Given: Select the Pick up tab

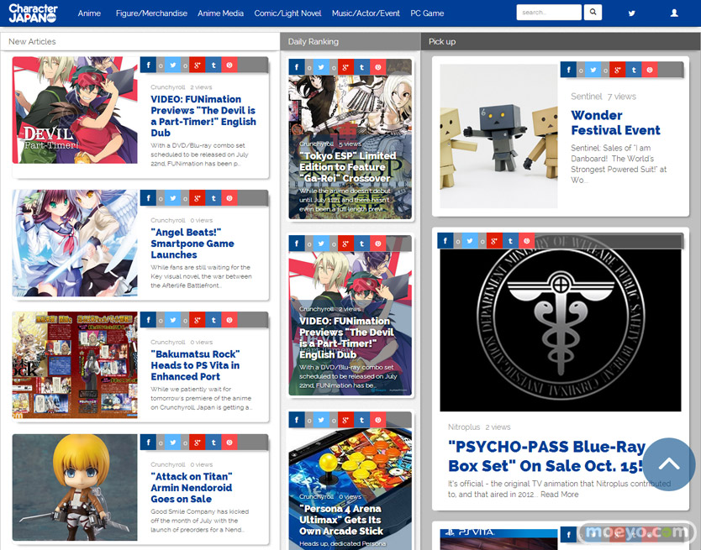Looking at the screenshot, I should click(442, 41).
